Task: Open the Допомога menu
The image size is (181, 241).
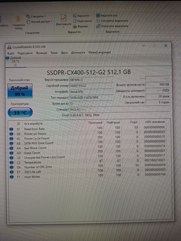Action: tap(78, 52)
